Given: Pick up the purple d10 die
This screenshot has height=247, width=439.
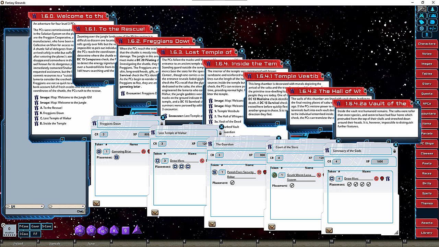Looking at the screenshot, I should 103,230.
